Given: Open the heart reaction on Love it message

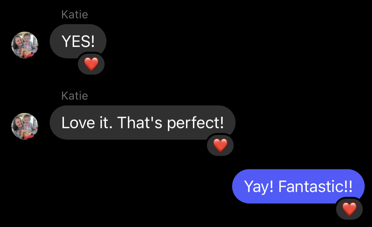Looking at the screenshot, I should point(220,145).
